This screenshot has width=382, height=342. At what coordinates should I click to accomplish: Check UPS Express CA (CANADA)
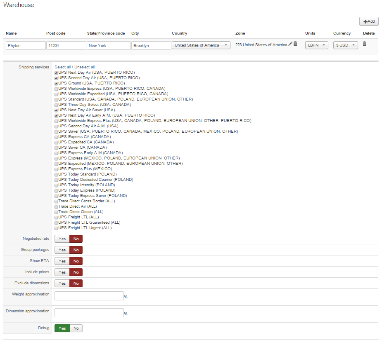[56, 137]
